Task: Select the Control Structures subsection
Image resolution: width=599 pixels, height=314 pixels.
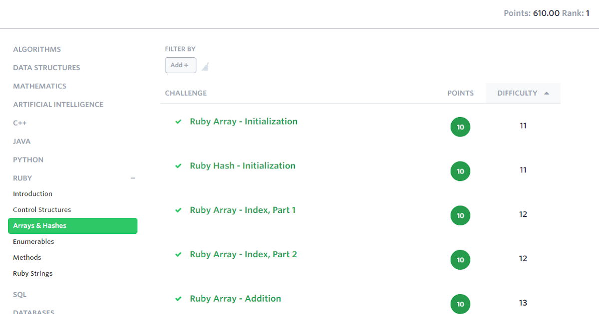Action: (x=41, y=209)
